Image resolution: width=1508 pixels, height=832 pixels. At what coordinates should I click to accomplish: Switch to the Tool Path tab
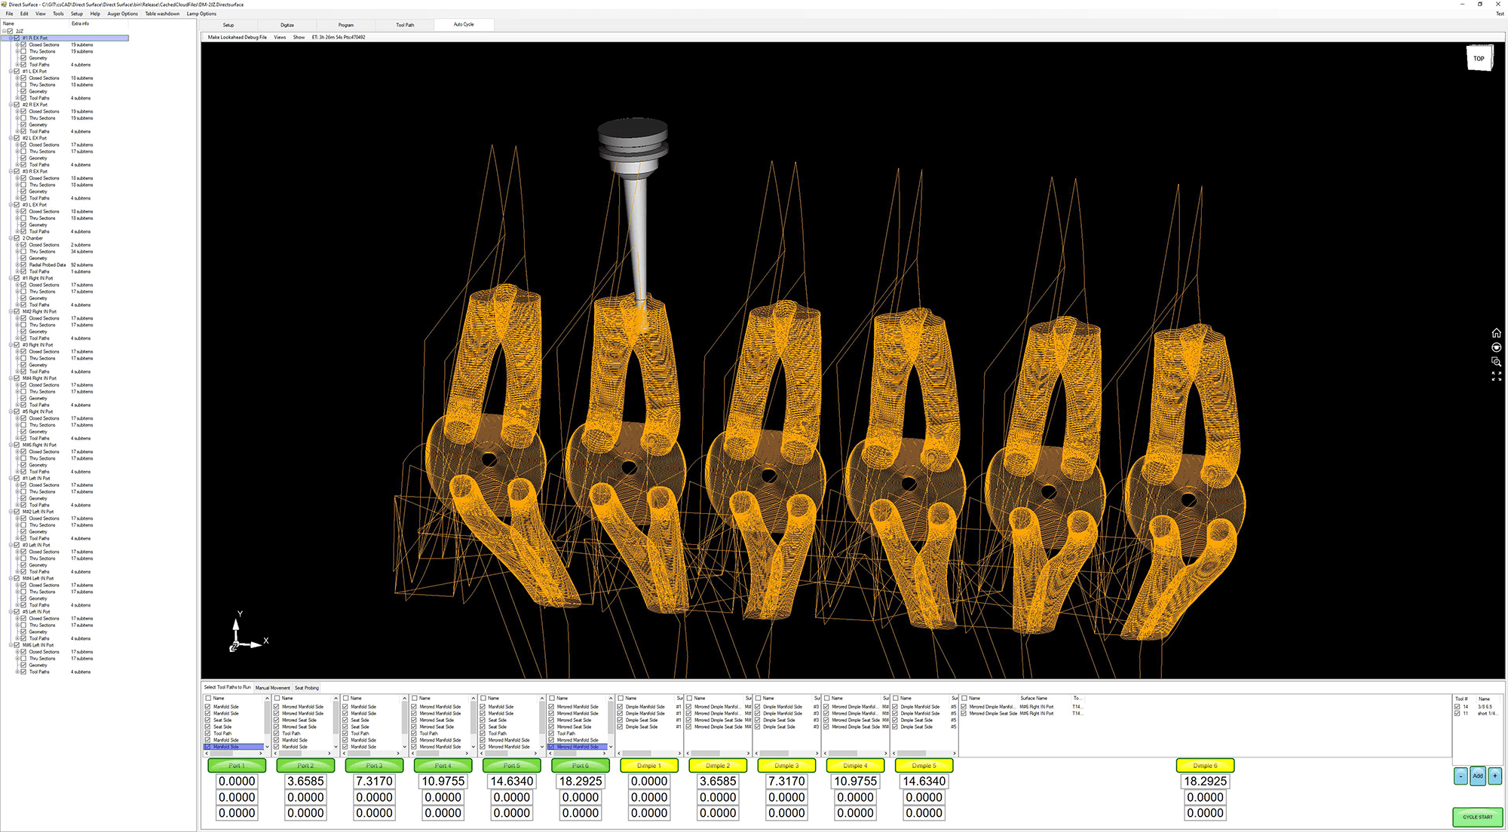[x=405, y=25]
